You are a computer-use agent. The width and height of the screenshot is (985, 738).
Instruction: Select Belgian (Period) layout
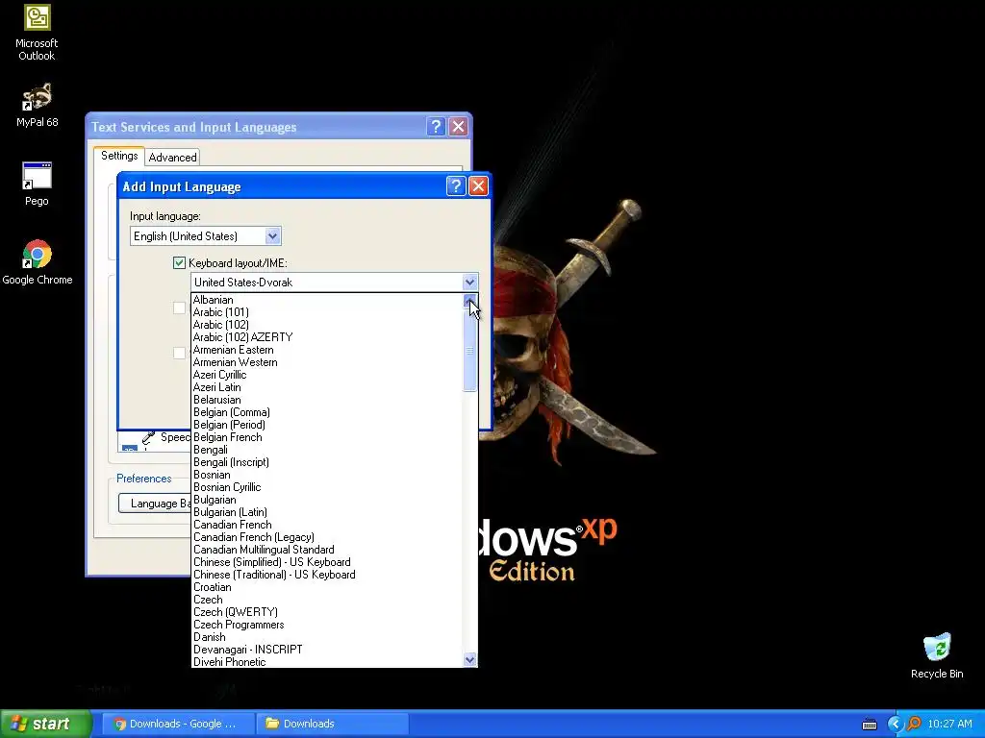pyautogui.click(x=327, y=425)
